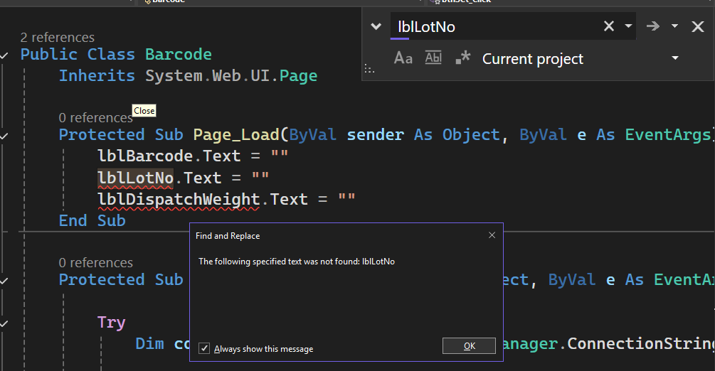Close the find panel
Viewport: 715px width, 371px height.
tap(698, 26)
